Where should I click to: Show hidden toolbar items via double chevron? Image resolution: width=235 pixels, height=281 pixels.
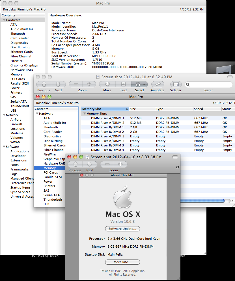(177, 167)
